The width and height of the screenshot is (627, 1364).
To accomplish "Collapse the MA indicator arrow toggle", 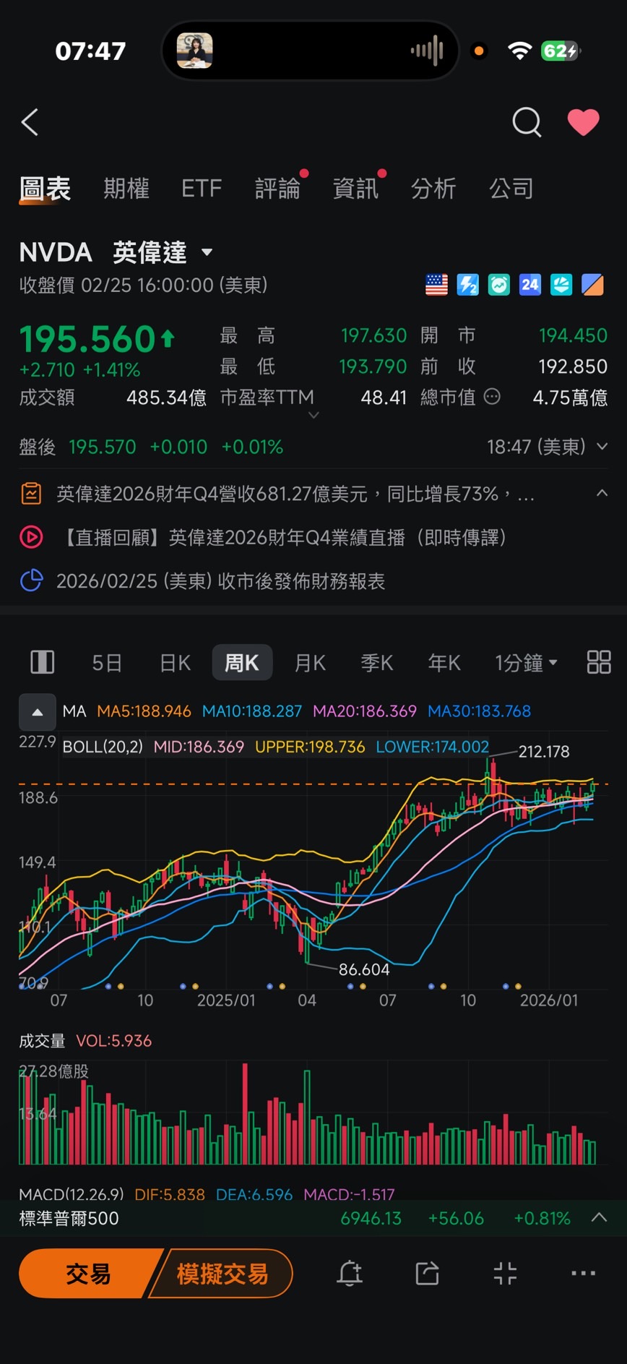I will (38, 712).
